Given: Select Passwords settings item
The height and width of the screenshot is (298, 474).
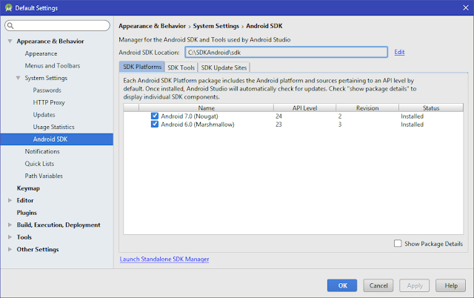Looking at the screenshot, I should [x=47, y=90].
